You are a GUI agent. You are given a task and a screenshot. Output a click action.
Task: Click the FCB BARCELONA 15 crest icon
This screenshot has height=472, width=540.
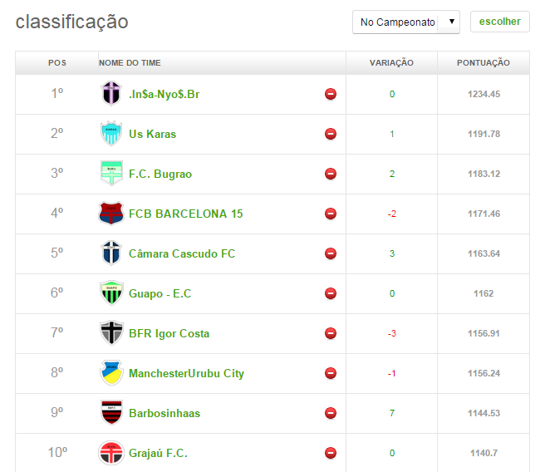point(110,214)
